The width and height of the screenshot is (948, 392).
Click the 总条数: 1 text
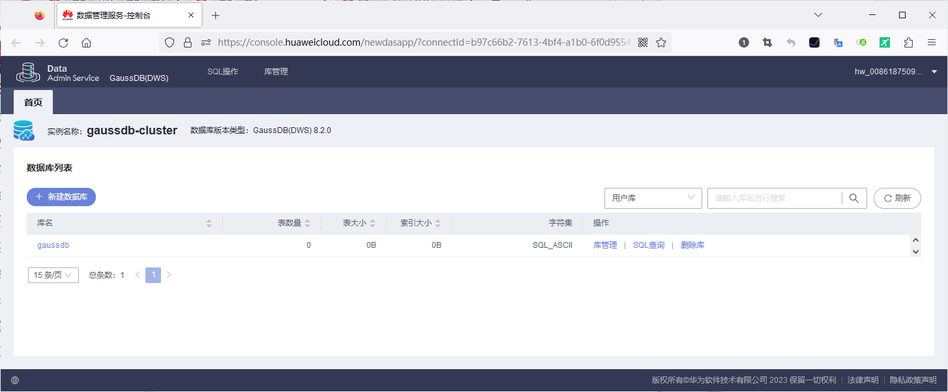pos(106,275)
